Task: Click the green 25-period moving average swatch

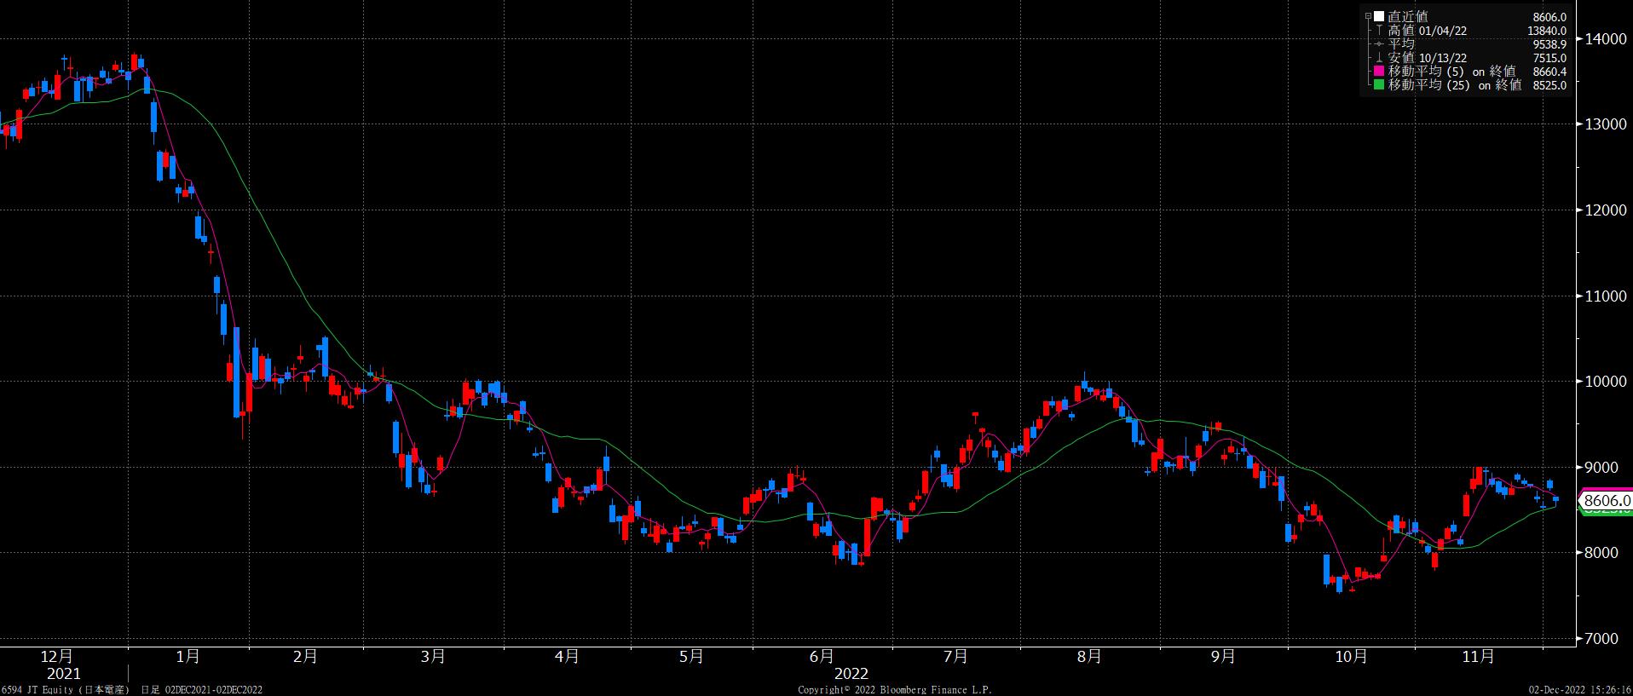Action: 1379,85
